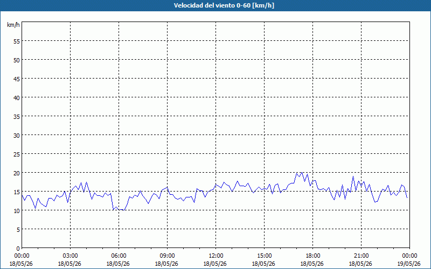Click the "20" y-axis label
This screenshot has width=431, height=269.
[x=17, y=173]
